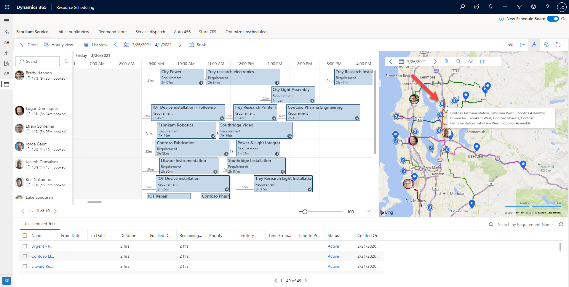This screenshot has width=569, height=287.
Task: Open the map layers icon on map toolbar
Action: pyautogui.click(x=483, y=62)
